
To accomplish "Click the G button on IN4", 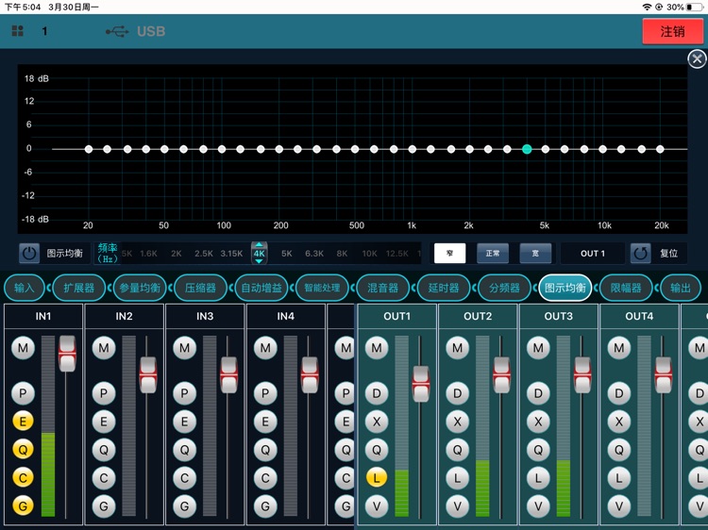I will (x=265, y=506).
